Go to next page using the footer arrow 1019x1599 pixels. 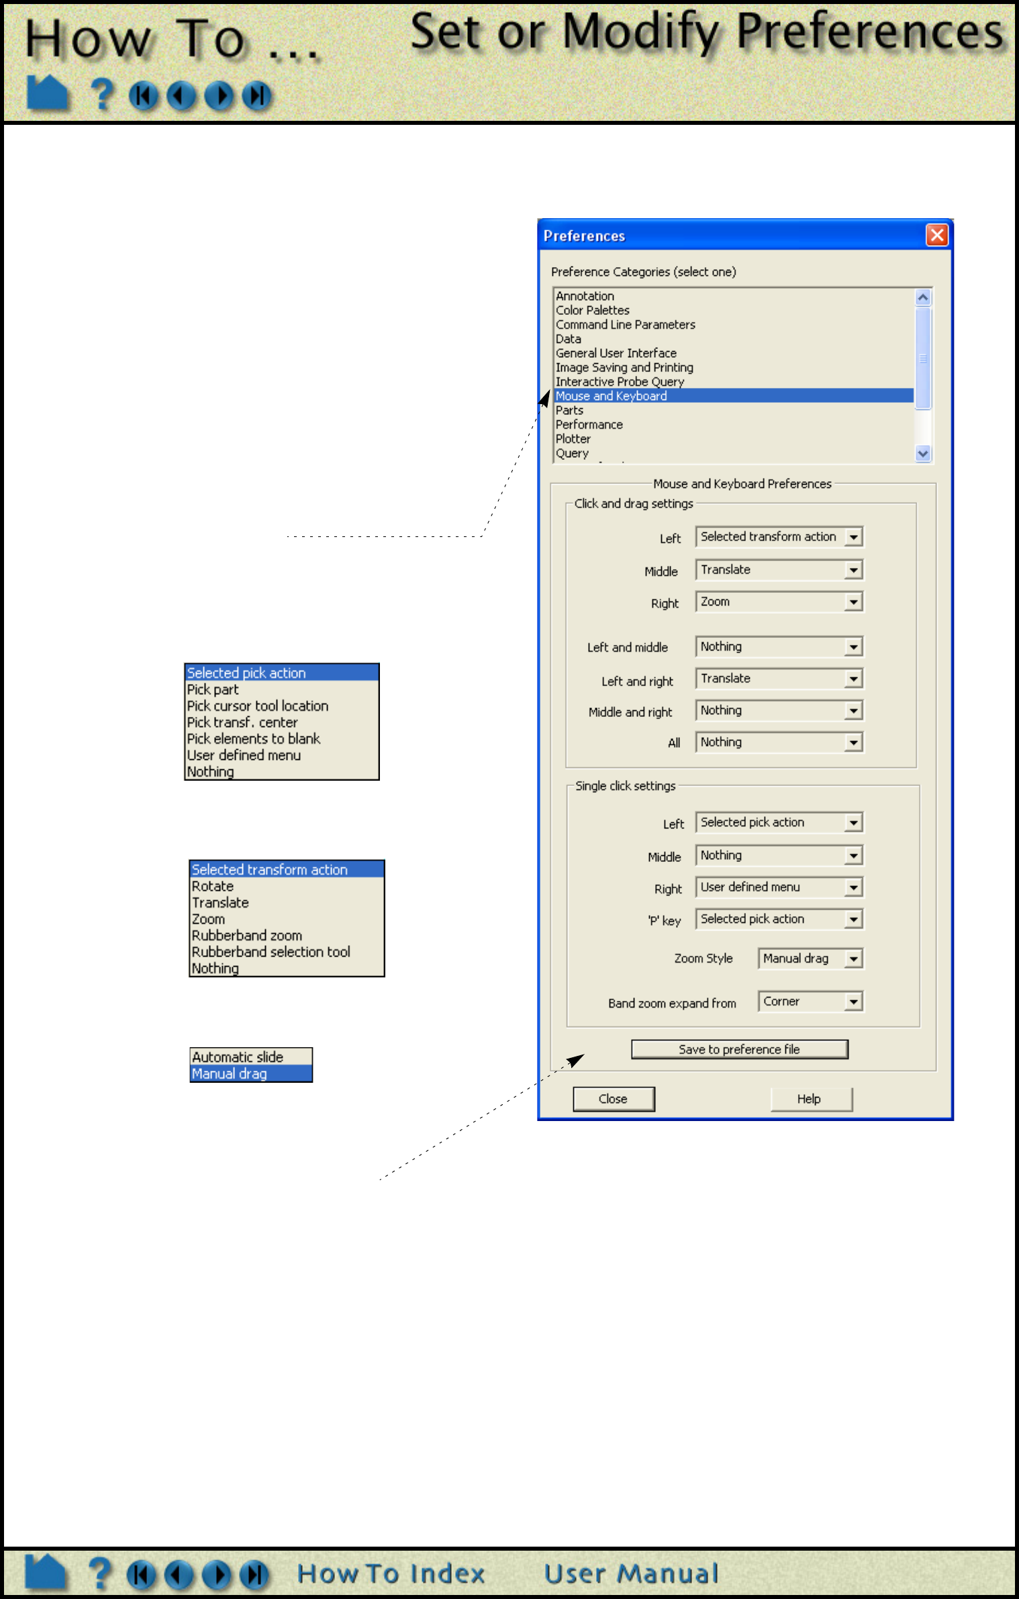(x=217, y=1575)
